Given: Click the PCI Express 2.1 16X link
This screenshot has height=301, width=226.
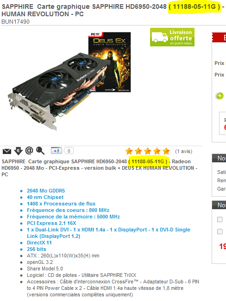Looking at the screenshot, I should 51,223.
